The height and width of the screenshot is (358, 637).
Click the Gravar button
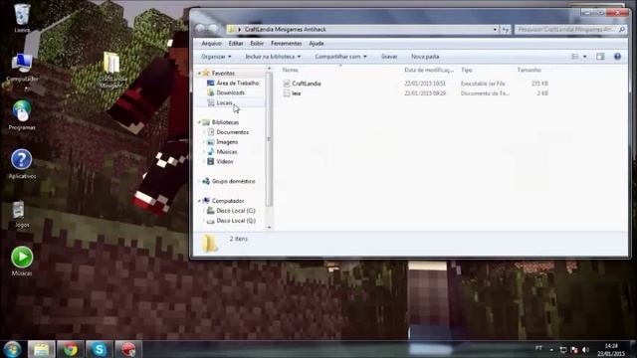(x=389, y=57)
